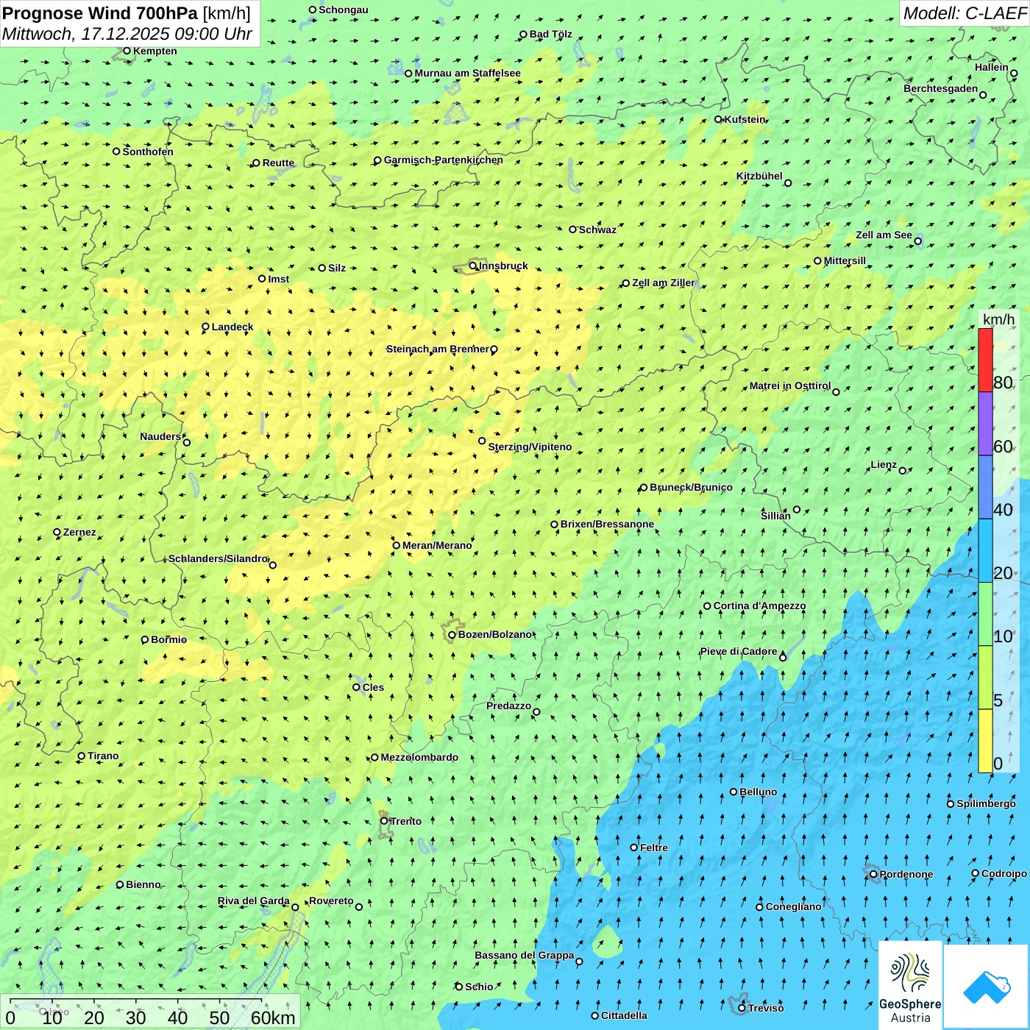Click the Innsbruck city marker
This screenshot has width=1030, height=1030.
(x=473, y=266)
